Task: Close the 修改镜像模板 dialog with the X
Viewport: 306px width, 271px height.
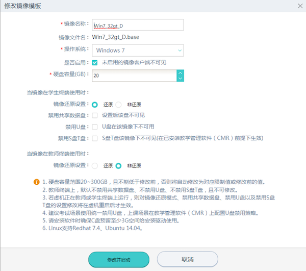Action: (298, 6)
